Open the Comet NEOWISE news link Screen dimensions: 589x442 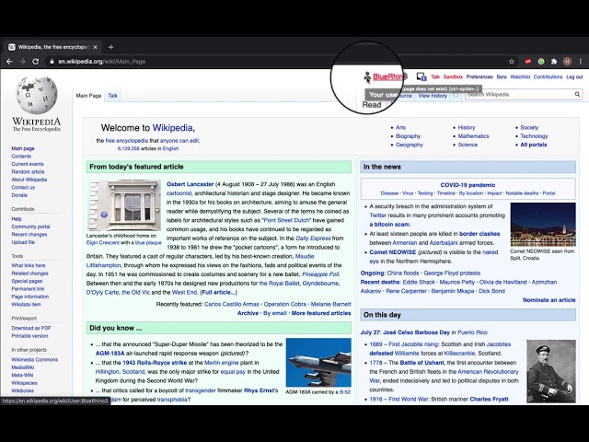point(393,252)
